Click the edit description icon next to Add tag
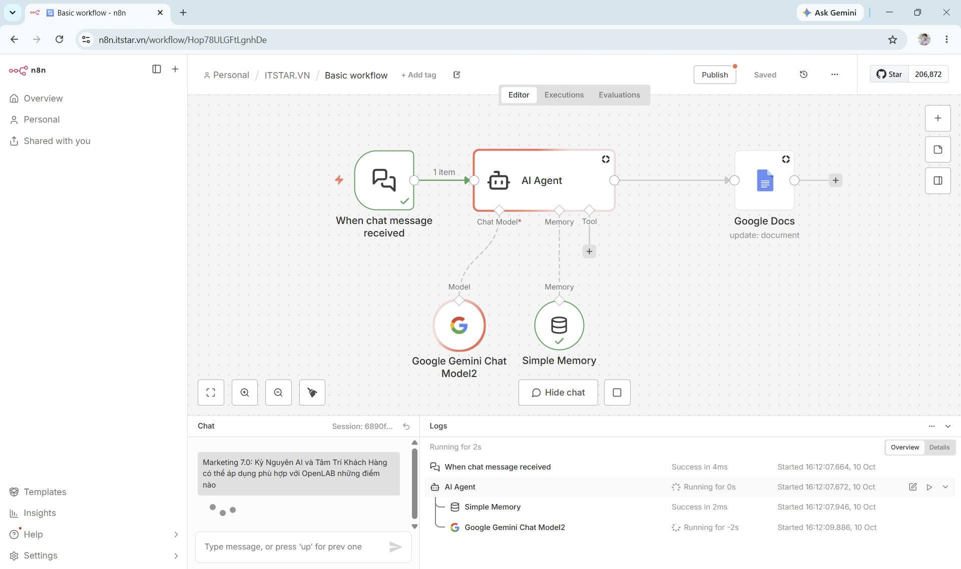961x569 pixels. tap(456, 75)
